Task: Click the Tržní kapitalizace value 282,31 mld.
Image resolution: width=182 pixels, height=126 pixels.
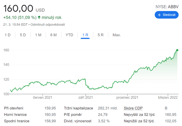Action: point(108,108)
